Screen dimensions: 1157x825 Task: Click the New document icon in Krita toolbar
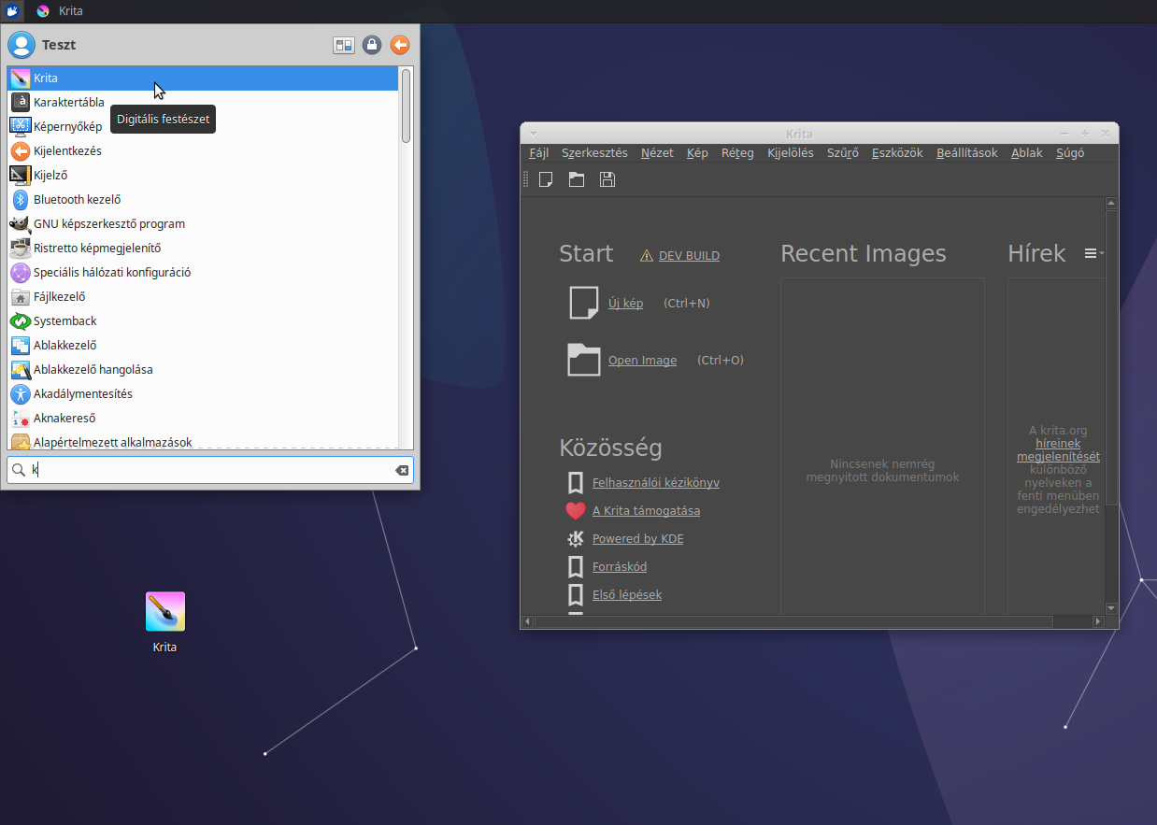click(x=547, y=179)
